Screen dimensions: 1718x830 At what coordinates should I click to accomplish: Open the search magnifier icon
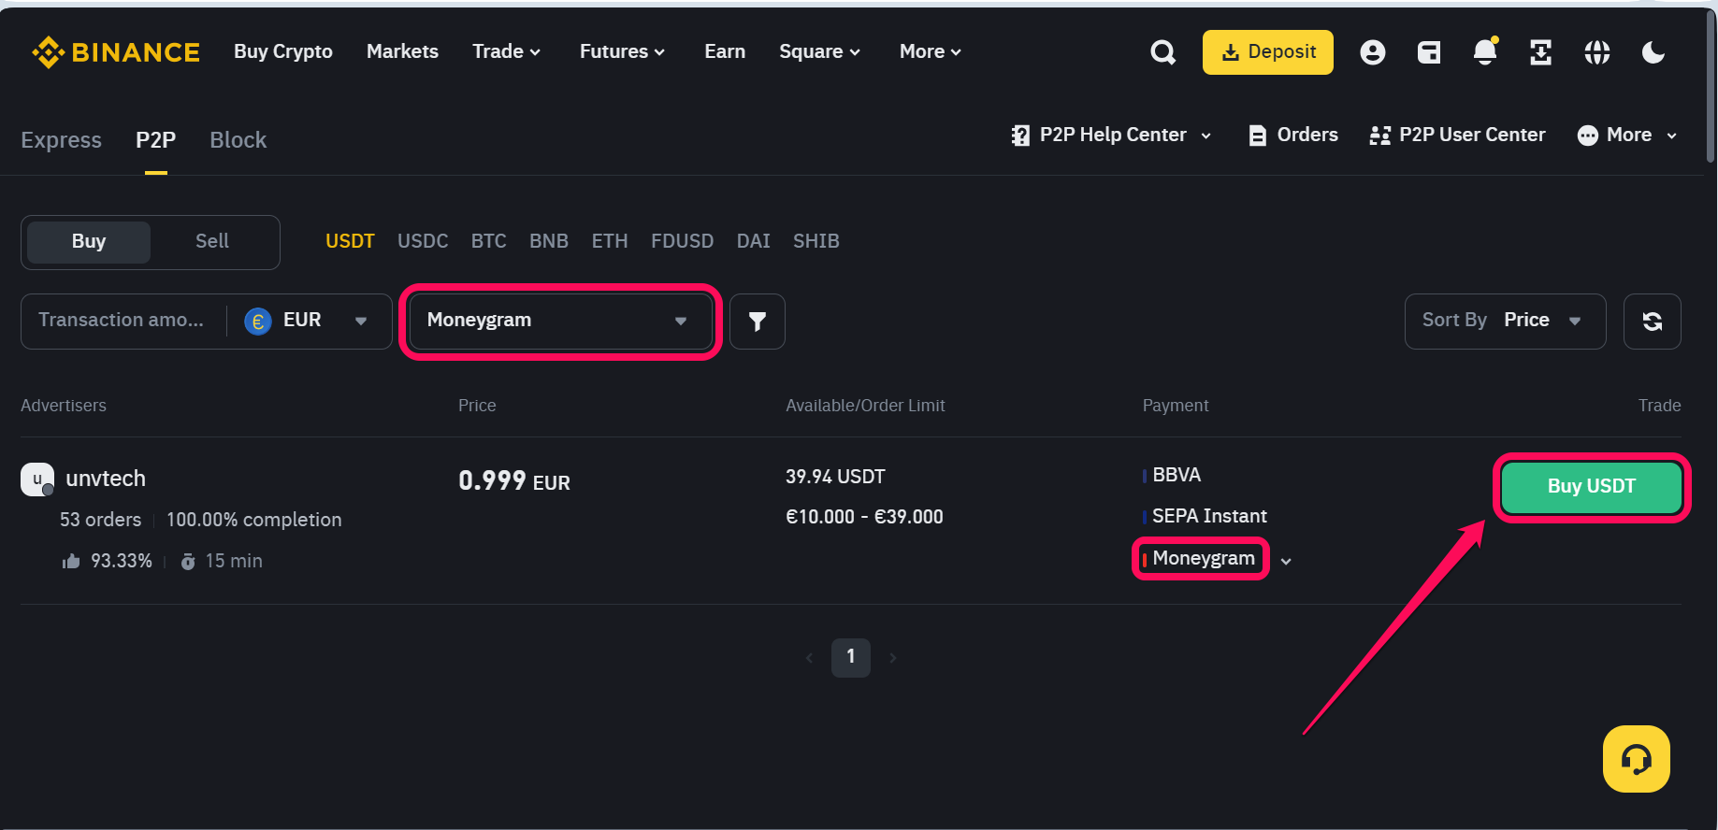[1162, 52]
